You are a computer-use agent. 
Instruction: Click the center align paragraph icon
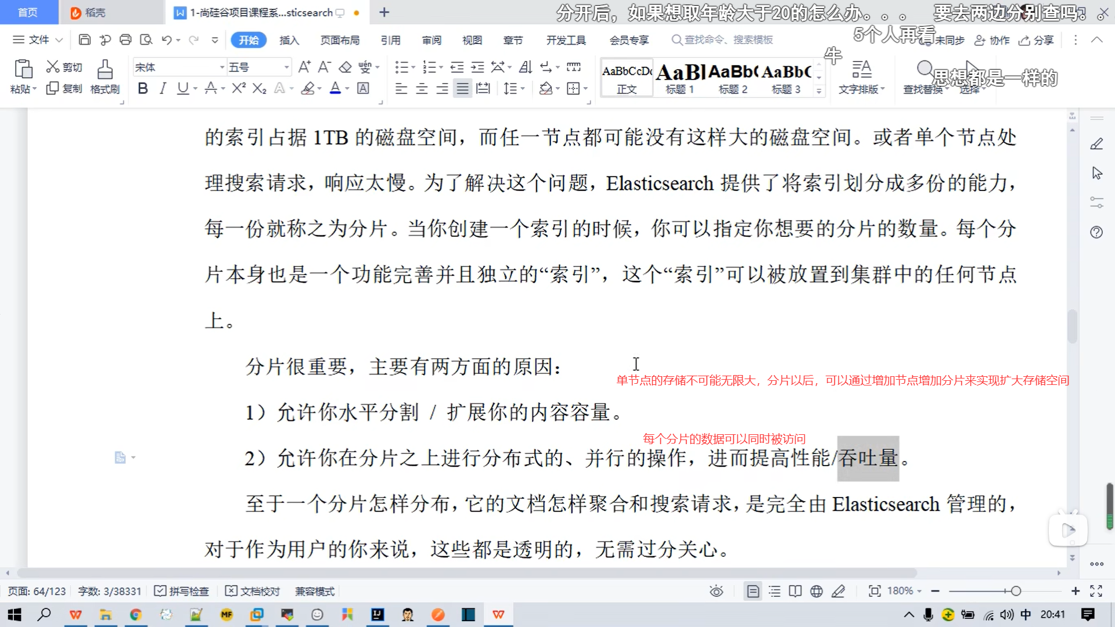pyautogui.click(x=422, y=88)
